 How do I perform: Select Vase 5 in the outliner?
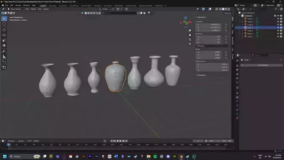[250, 31]
